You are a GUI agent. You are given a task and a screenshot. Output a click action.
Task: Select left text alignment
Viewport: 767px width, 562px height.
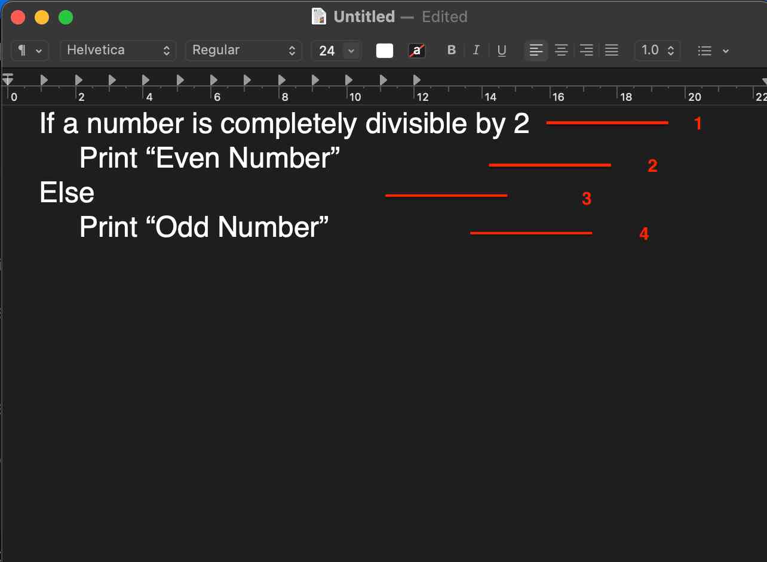tap(536, 50)
